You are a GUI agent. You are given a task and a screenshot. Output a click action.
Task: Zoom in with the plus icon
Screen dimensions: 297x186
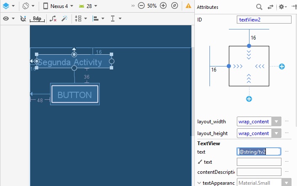(163, 6)
